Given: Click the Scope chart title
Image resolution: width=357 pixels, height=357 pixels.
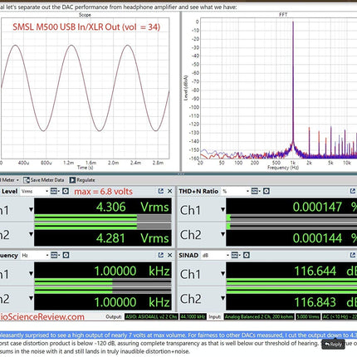Looking at the screenshot, I should pyautogui.click(x=85, y=15).
